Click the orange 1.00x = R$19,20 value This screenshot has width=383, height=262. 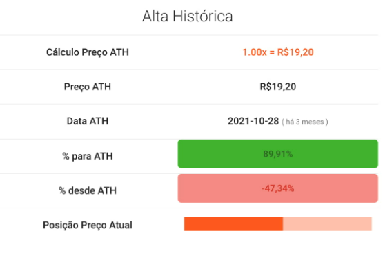tap(278, 52)
